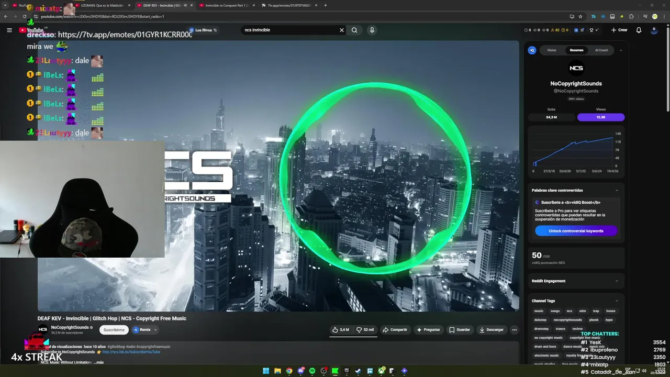Follow the ncs.lnk.to/SubscribeYouTube link
670x377 pixels.
tap(131, 352)
